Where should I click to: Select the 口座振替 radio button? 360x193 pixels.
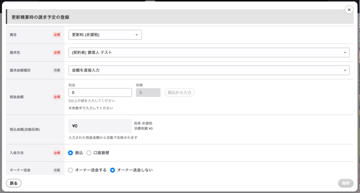click(x=89, y=153)
